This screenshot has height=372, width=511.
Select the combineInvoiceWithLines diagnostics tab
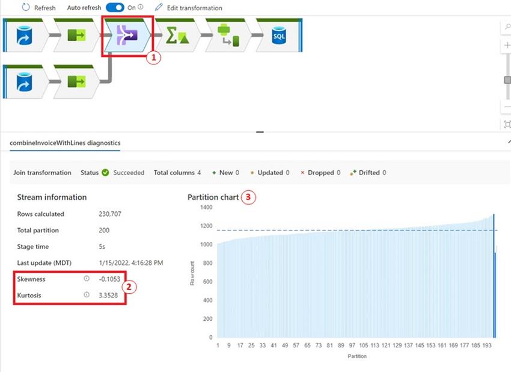64,144
